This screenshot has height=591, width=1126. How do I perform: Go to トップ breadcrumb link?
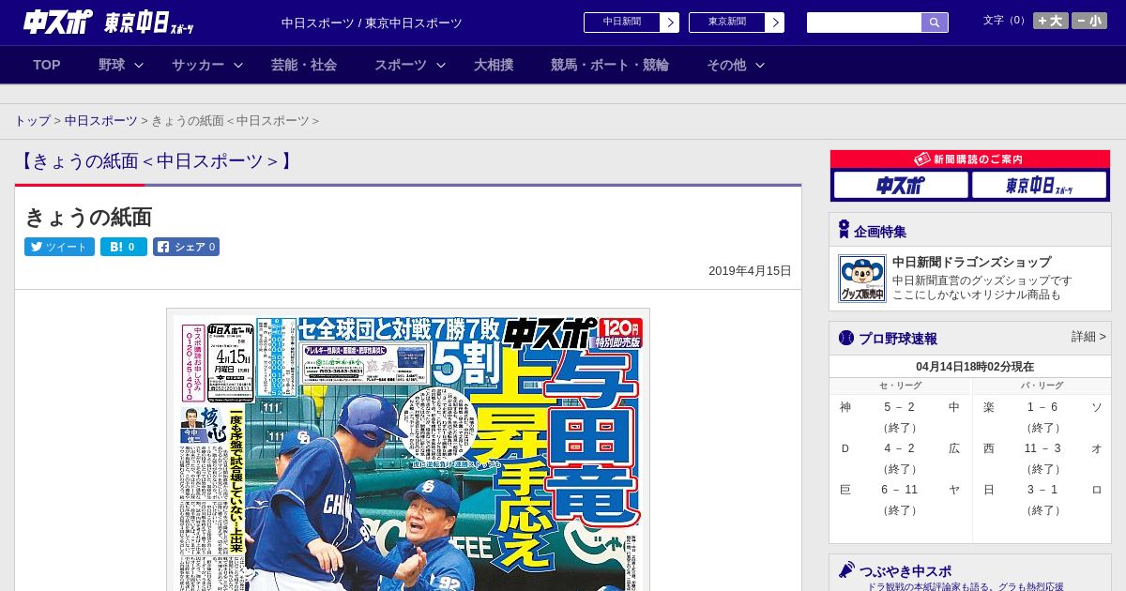point(32,121)
